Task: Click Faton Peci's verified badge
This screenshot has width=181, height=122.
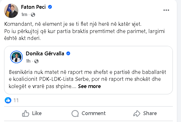Action: pos(50,7)
